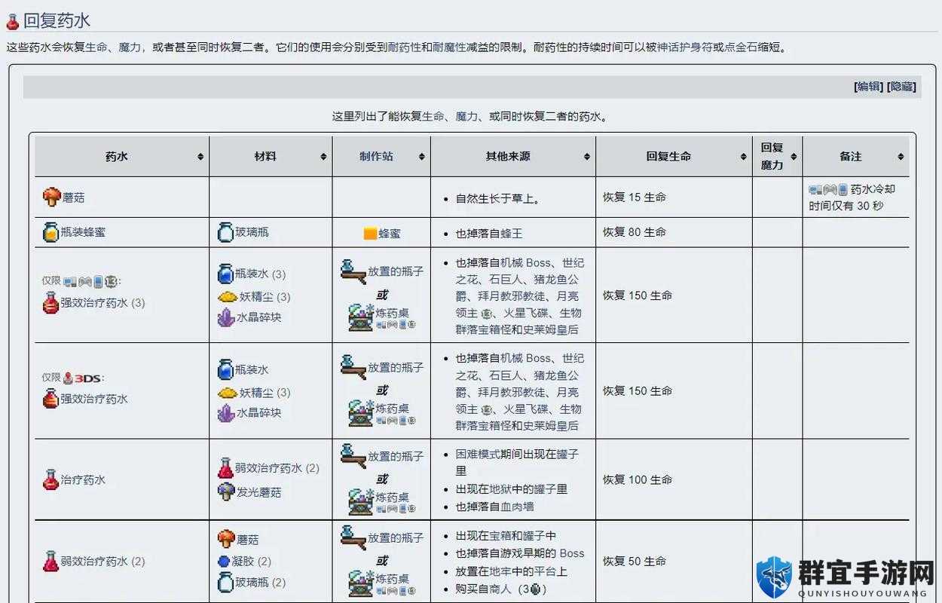Sort table by 药水 column
The image size is (942, 603).
point(200,157)
